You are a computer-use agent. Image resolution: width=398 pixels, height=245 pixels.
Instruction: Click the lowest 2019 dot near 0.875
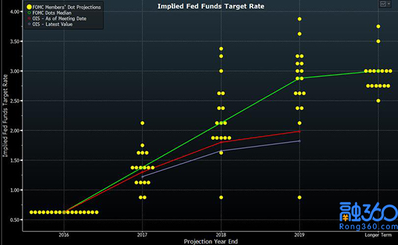coord(300,197)
